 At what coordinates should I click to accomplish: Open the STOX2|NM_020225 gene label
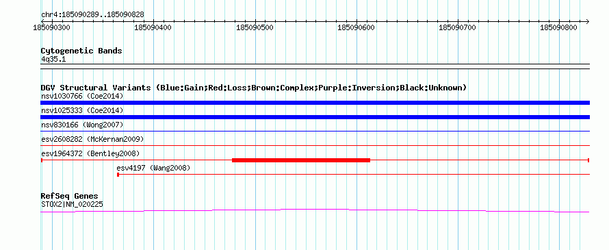pyautogui.click(x=72, y=204)
